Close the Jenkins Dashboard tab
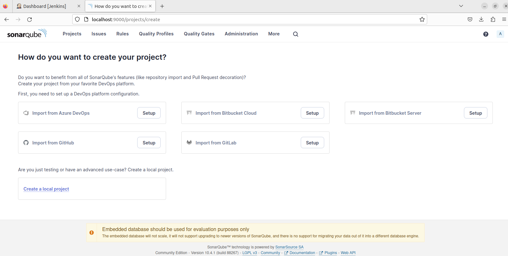The image size is (508, 256). (79, 6)
